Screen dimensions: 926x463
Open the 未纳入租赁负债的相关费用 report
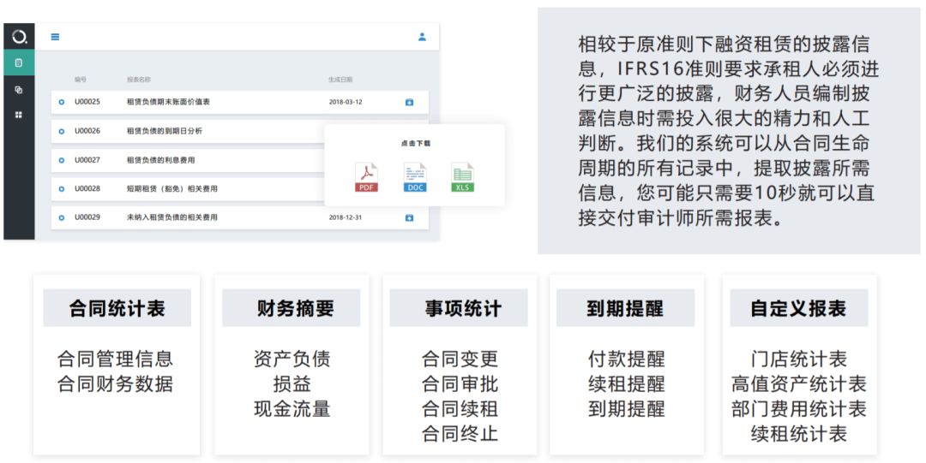[172, 217]
